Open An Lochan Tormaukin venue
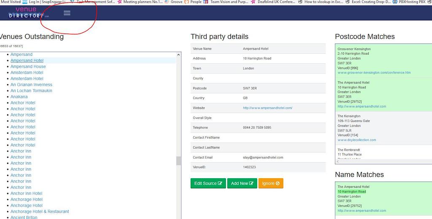 click(x=31, y=90)
